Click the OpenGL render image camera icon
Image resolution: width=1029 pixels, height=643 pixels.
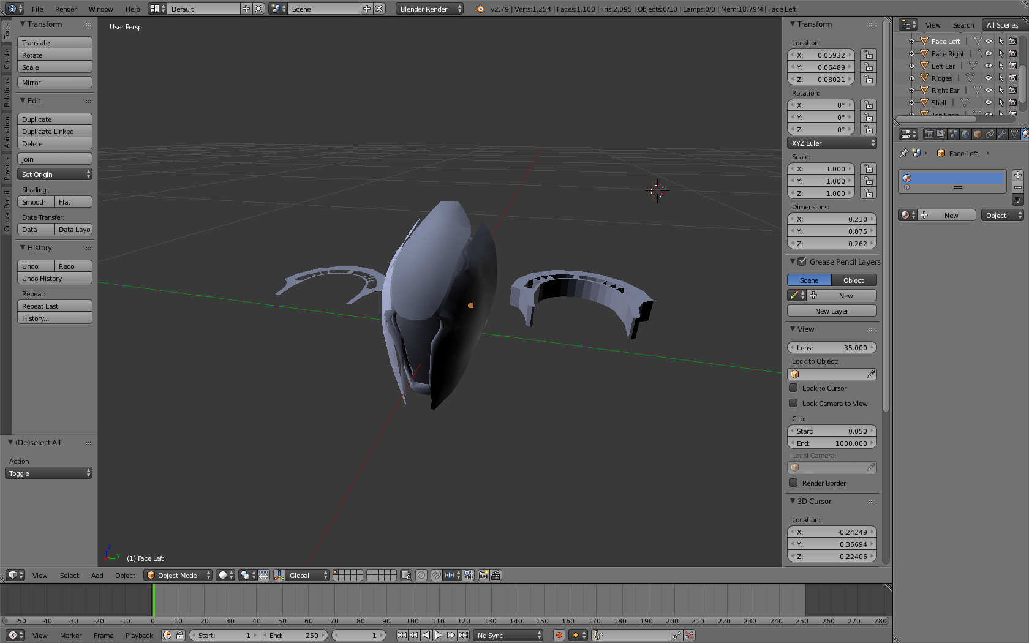point(484,575)
